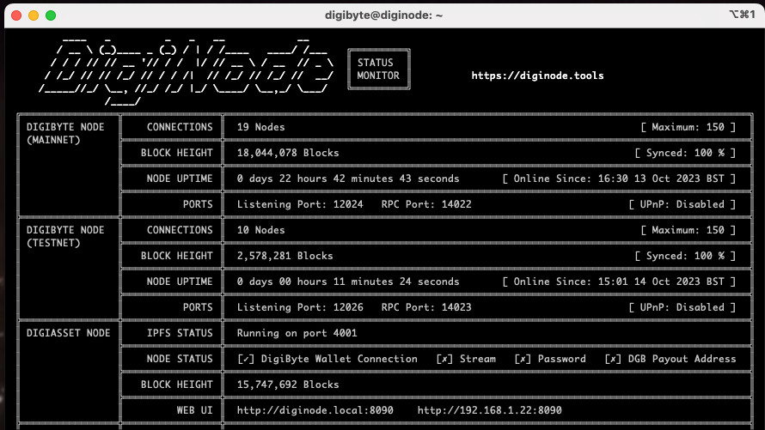Click the testnet '[ UPnP: Disabled ]' value

(x=682, y=307)
